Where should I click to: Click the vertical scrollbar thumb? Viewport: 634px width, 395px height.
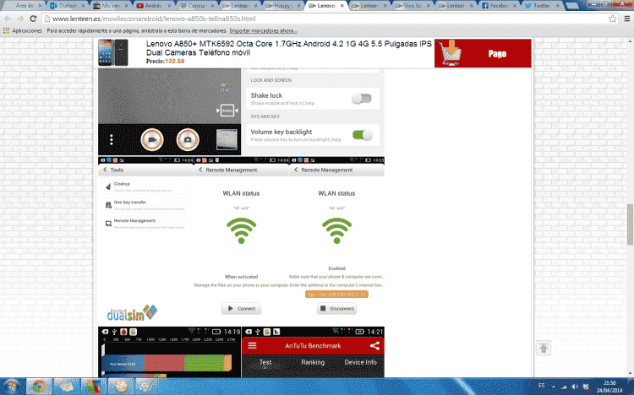coord(630,225)
